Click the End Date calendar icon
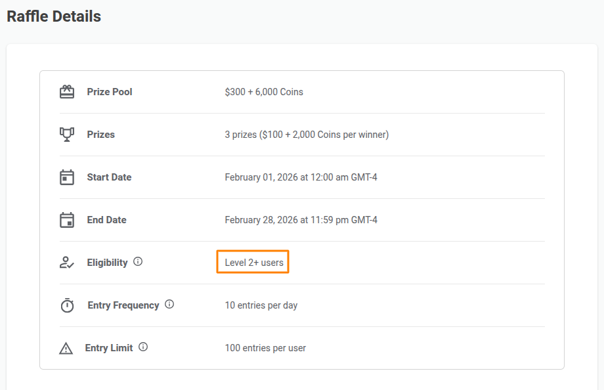This screenshot has height=390, width=604. point(67,220)
